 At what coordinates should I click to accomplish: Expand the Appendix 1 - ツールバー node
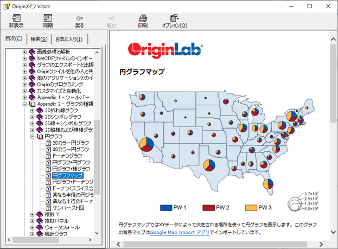tap(24, 98)
